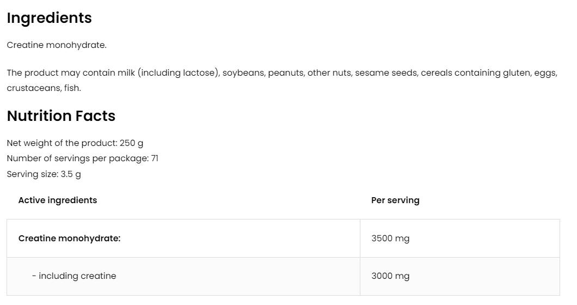577x305 pixels.
Task: Click the 'Per serving' column header
Action: pyautogui.click(x=395, y=200)
